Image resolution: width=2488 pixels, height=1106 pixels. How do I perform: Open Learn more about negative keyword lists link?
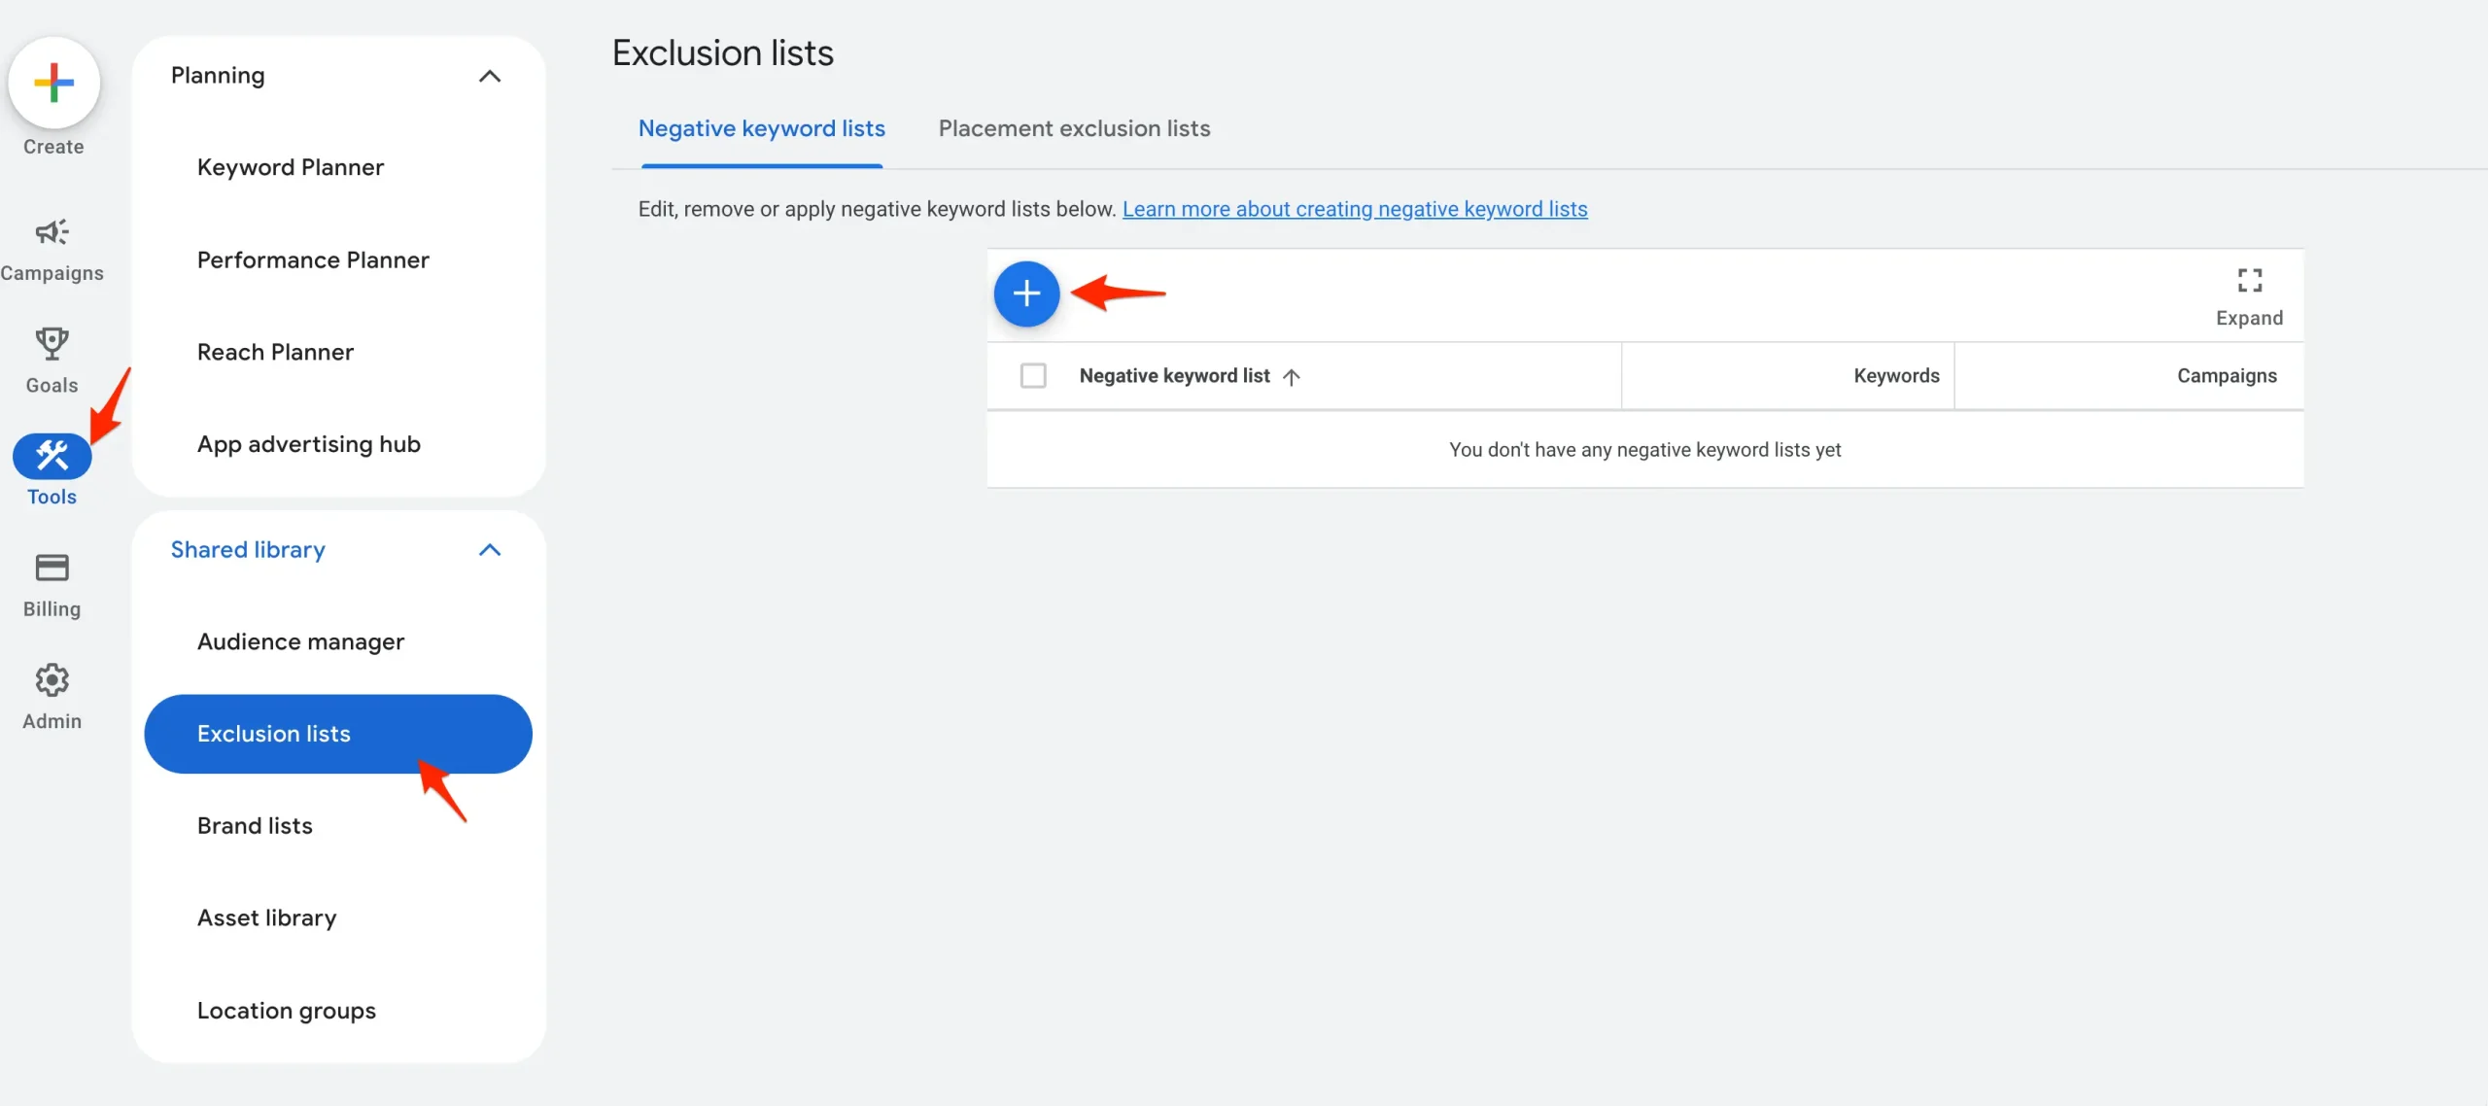click(1355, 209)
